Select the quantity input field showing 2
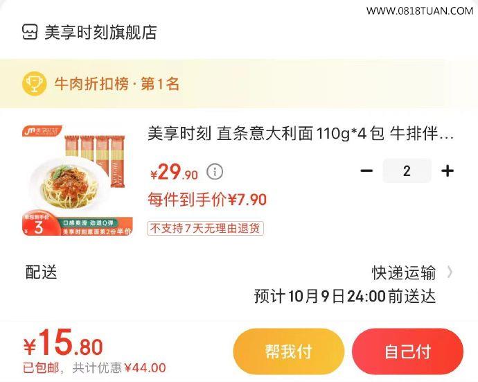Viewport: 478px width, 382px height. tap(407, 171)
